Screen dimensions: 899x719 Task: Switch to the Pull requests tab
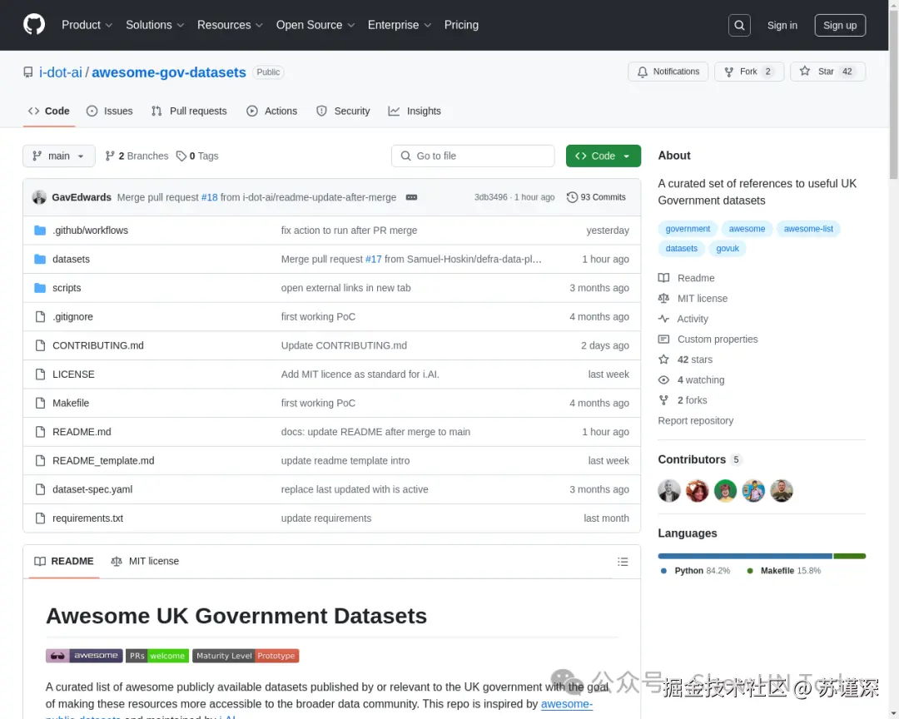point(189,112)
